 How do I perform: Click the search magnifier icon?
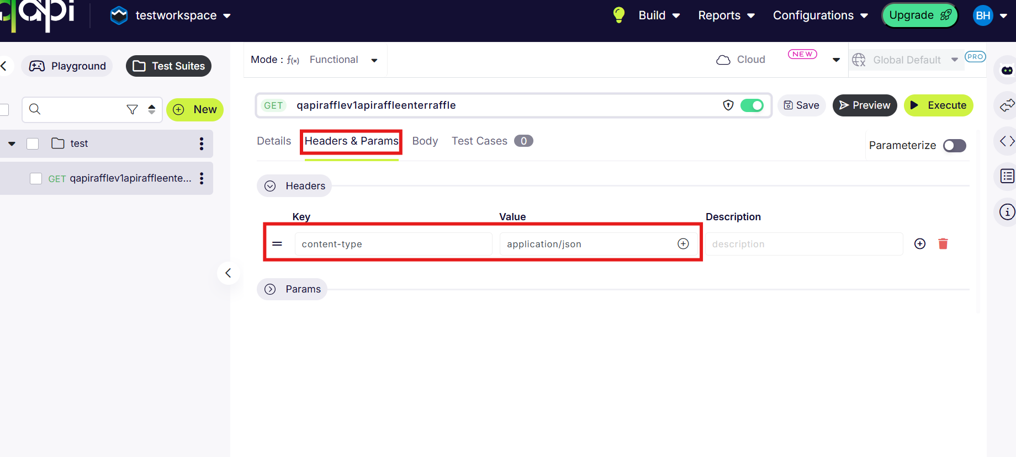[x=35, y=109]
